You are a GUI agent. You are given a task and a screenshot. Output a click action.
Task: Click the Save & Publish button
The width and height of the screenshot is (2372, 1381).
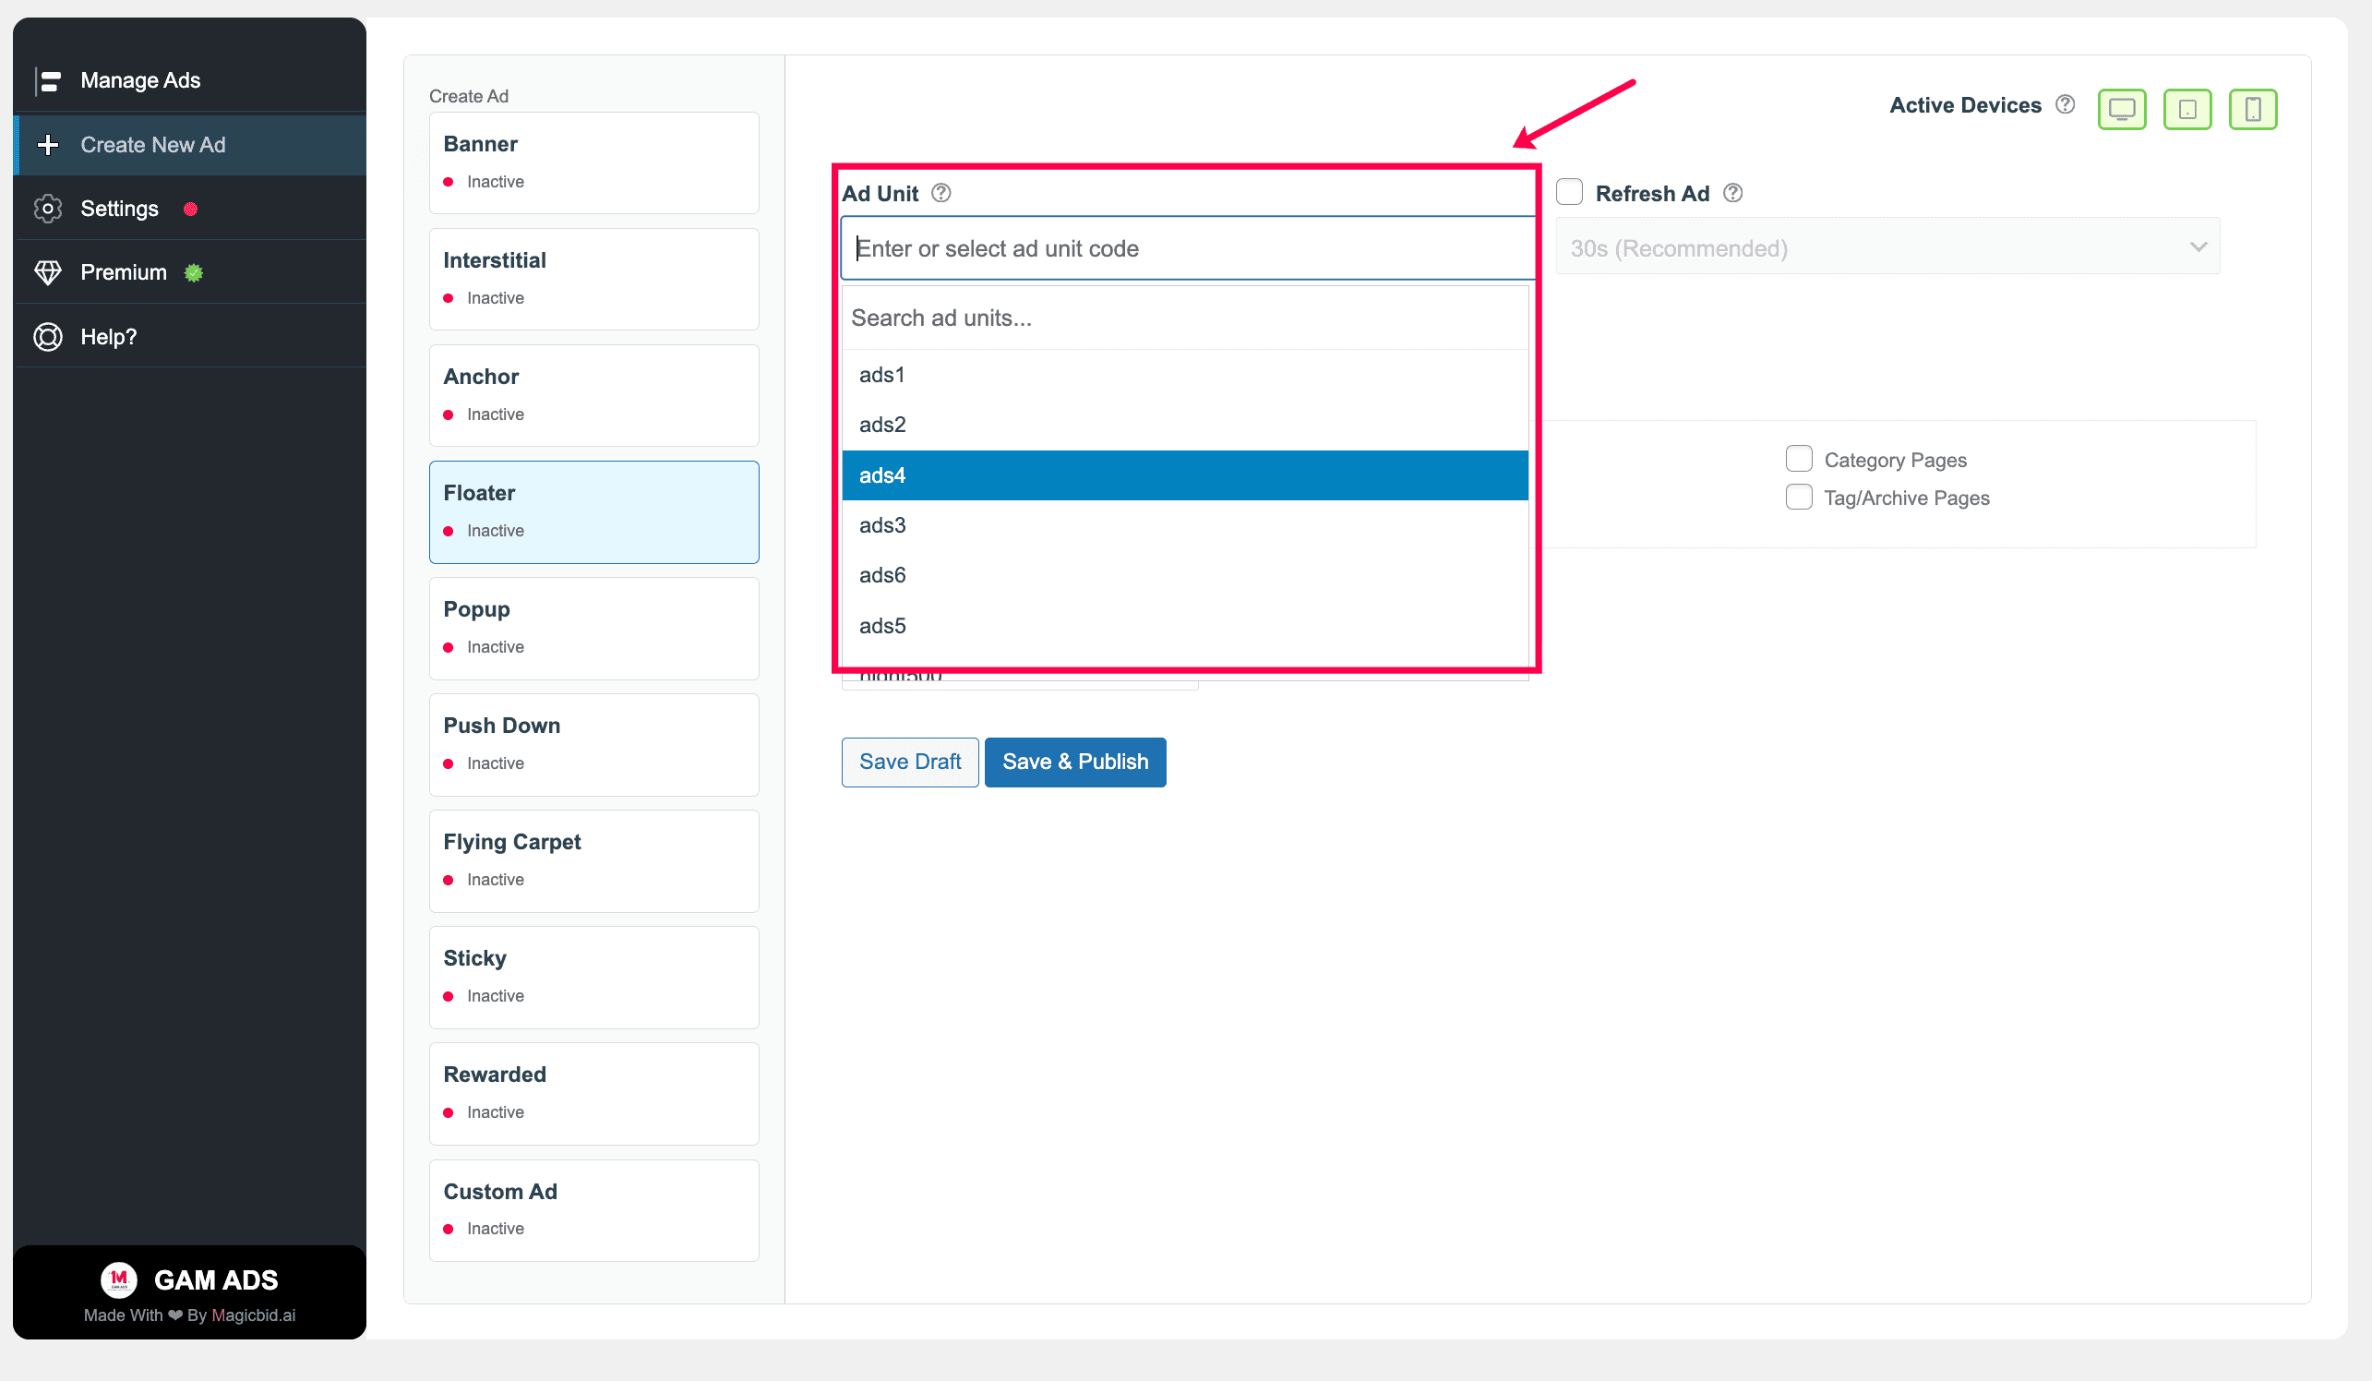1075,762
